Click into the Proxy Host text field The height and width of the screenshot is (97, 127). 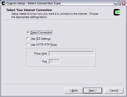pyautogui.click(x=71, y=53)
